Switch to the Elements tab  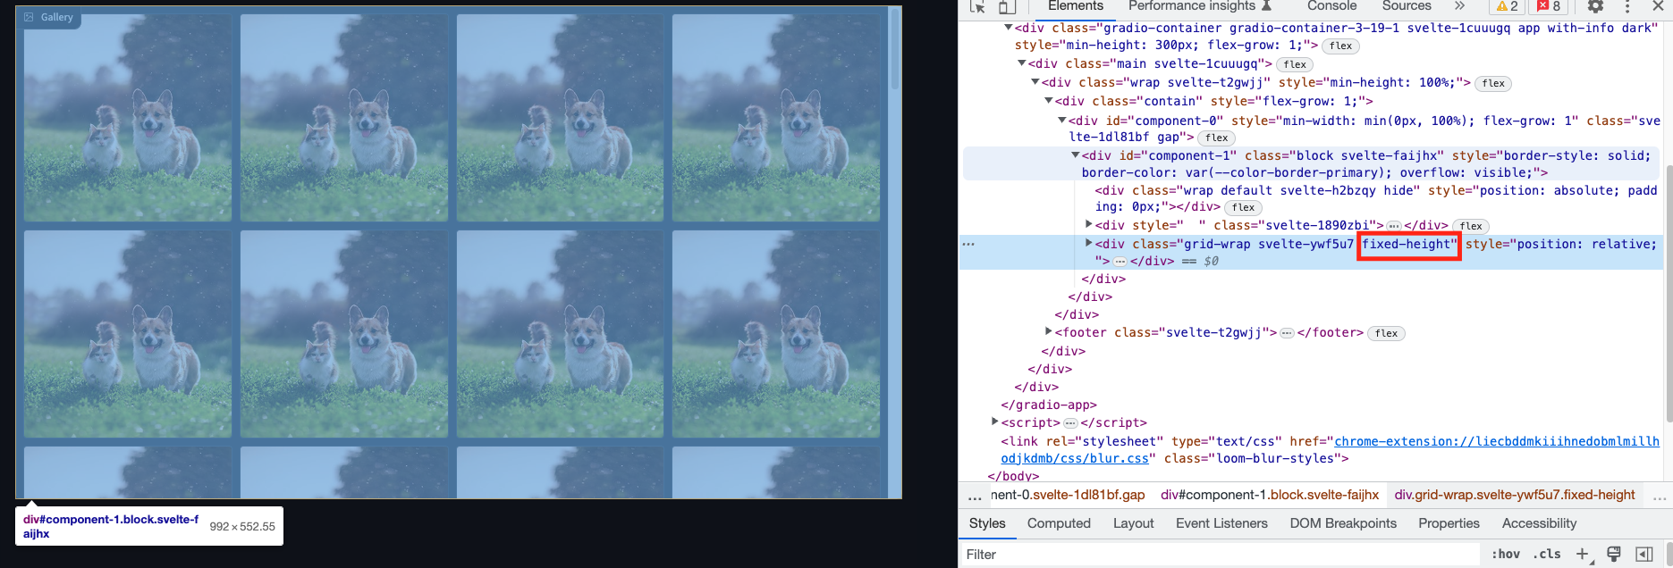[1075, 6]
